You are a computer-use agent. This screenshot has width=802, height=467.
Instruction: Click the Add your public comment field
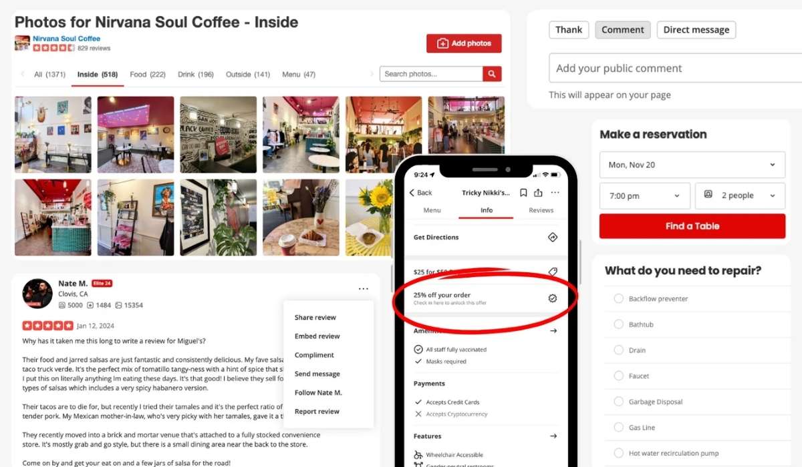[675, 68]
